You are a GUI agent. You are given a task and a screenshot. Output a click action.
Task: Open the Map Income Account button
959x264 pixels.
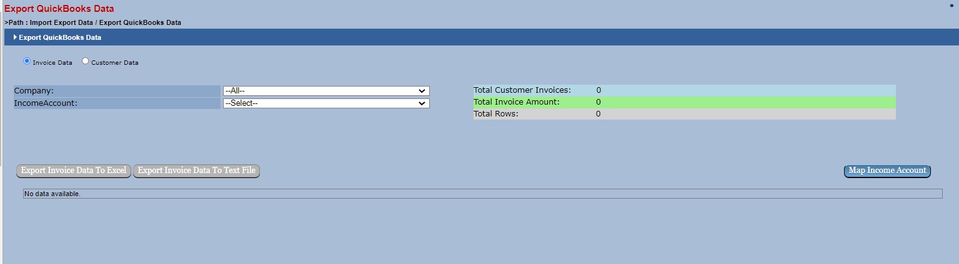(887, 171)
